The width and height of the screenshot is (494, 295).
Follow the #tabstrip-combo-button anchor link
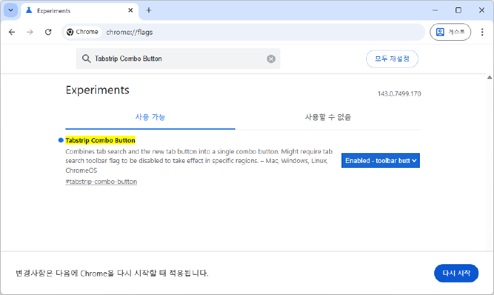[101, 181]
